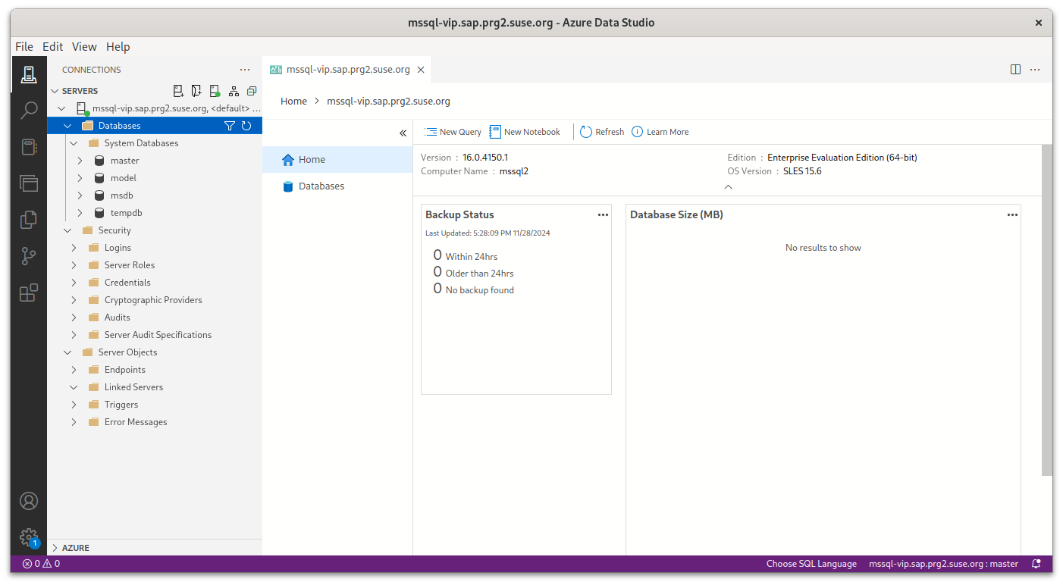
Task: Open the filter for the Databases node
Action: coord(230,126)
